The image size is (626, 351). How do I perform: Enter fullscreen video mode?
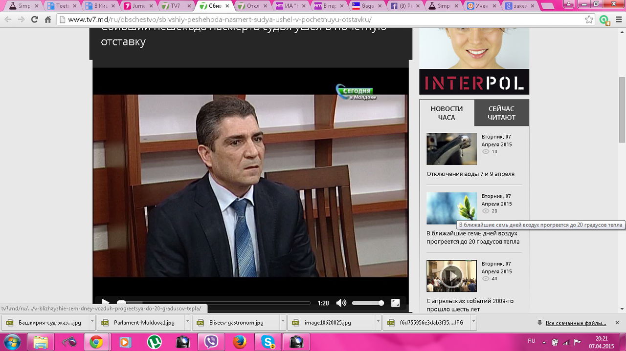pos(396,303)
